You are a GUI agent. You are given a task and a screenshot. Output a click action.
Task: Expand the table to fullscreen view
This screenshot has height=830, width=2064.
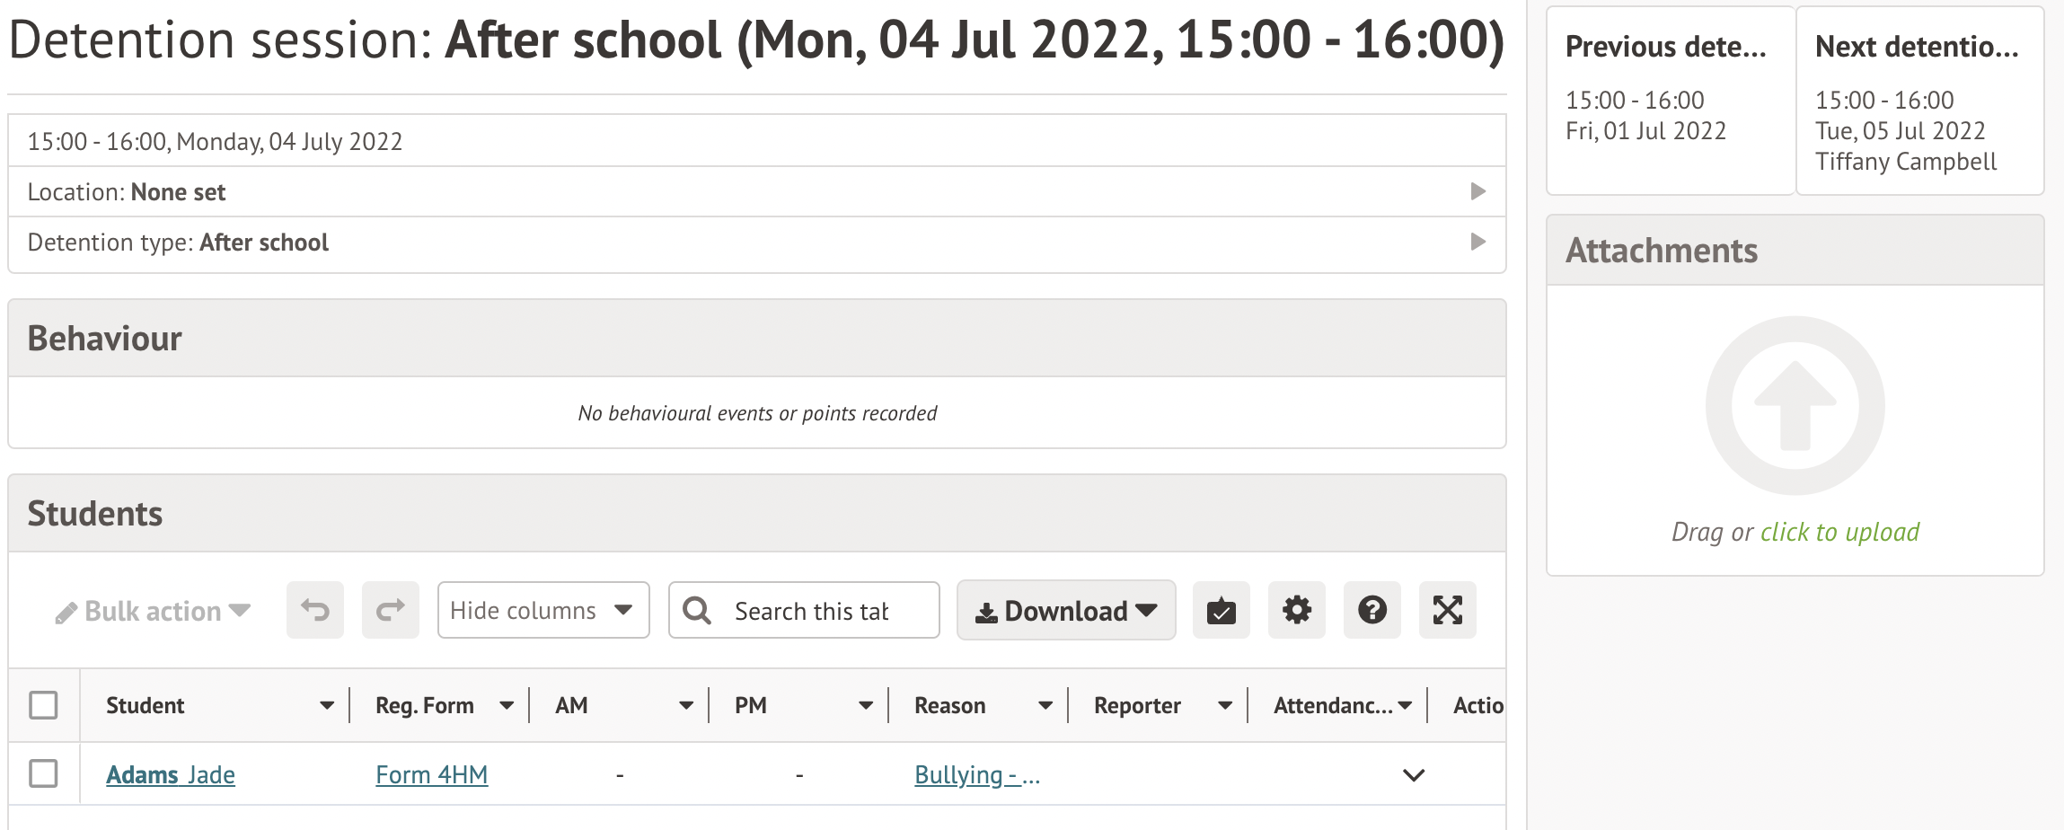(x=1447, y=610)
